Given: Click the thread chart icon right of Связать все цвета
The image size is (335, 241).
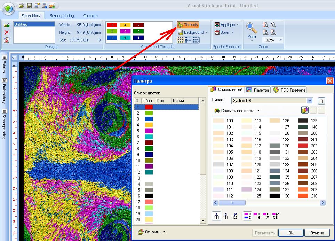Looking at the screenshot, I should coord(305,110).
